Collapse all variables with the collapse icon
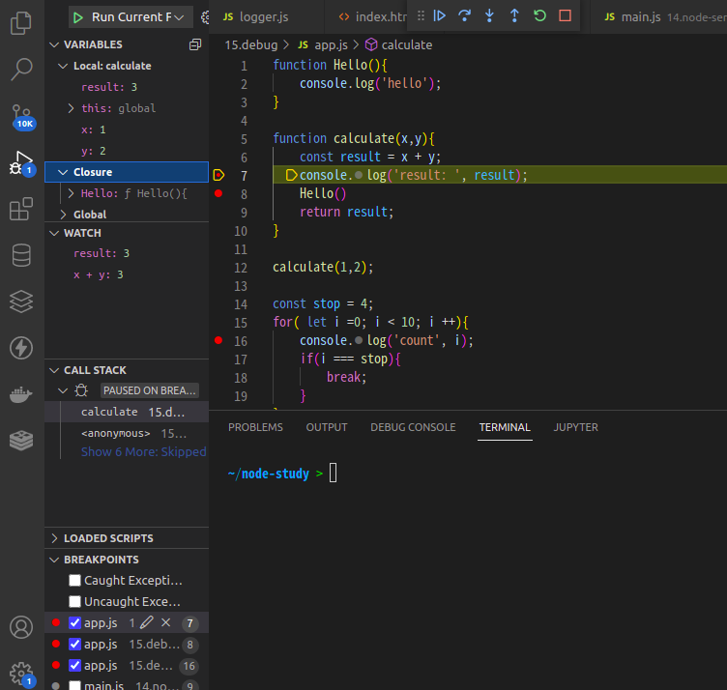This screenshot has height=690, width=727. coord(195,44)
